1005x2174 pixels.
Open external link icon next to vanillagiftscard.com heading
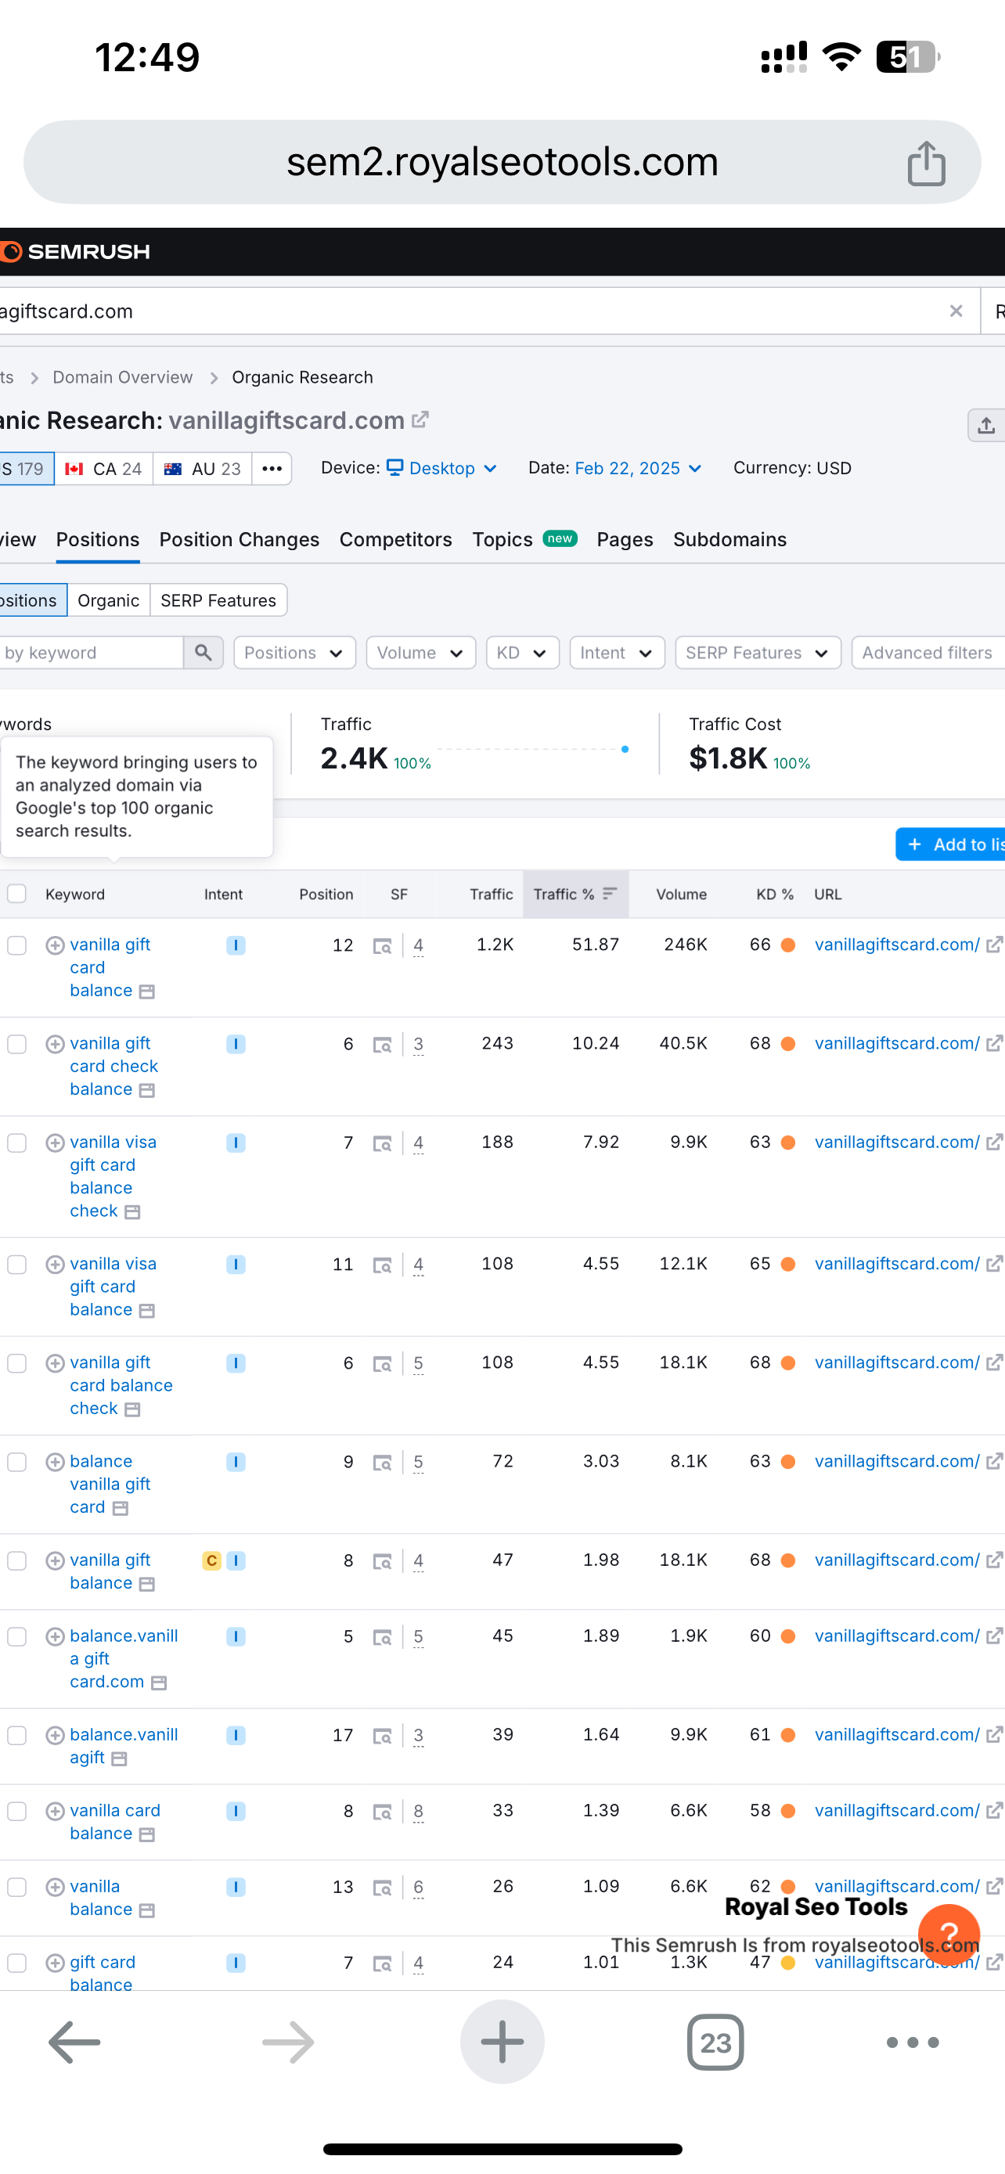[x=420, y=419]
